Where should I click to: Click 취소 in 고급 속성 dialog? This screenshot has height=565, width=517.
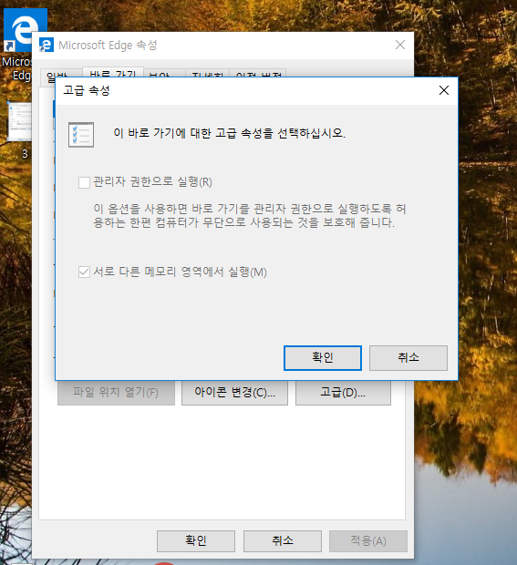click(408, 358)
